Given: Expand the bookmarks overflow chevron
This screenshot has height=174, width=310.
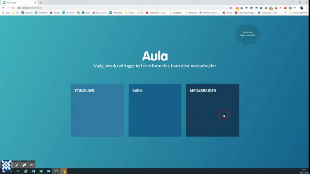Looking at the screenshot, I should pyautogui.click(x=285, y=13).
